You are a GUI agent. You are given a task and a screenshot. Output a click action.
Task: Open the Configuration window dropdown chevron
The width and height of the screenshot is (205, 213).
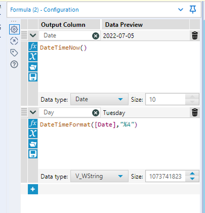coord(181,10)
